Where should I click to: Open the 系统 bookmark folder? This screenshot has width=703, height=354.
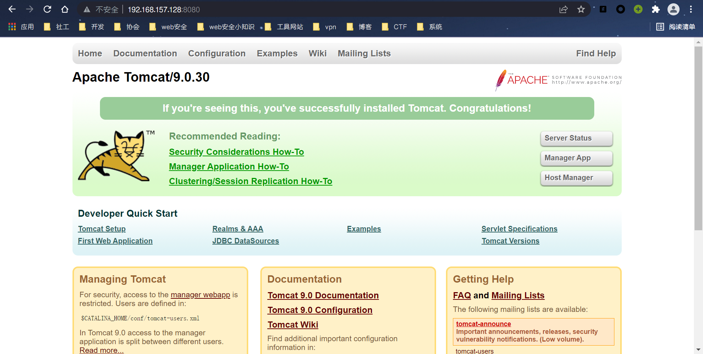pos(429,27)
